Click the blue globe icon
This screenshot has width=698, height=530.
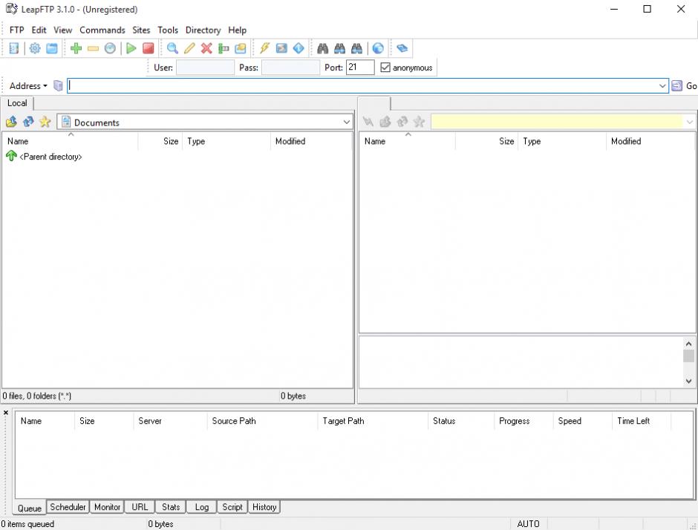pyautogui.click(x=378, y=48)
